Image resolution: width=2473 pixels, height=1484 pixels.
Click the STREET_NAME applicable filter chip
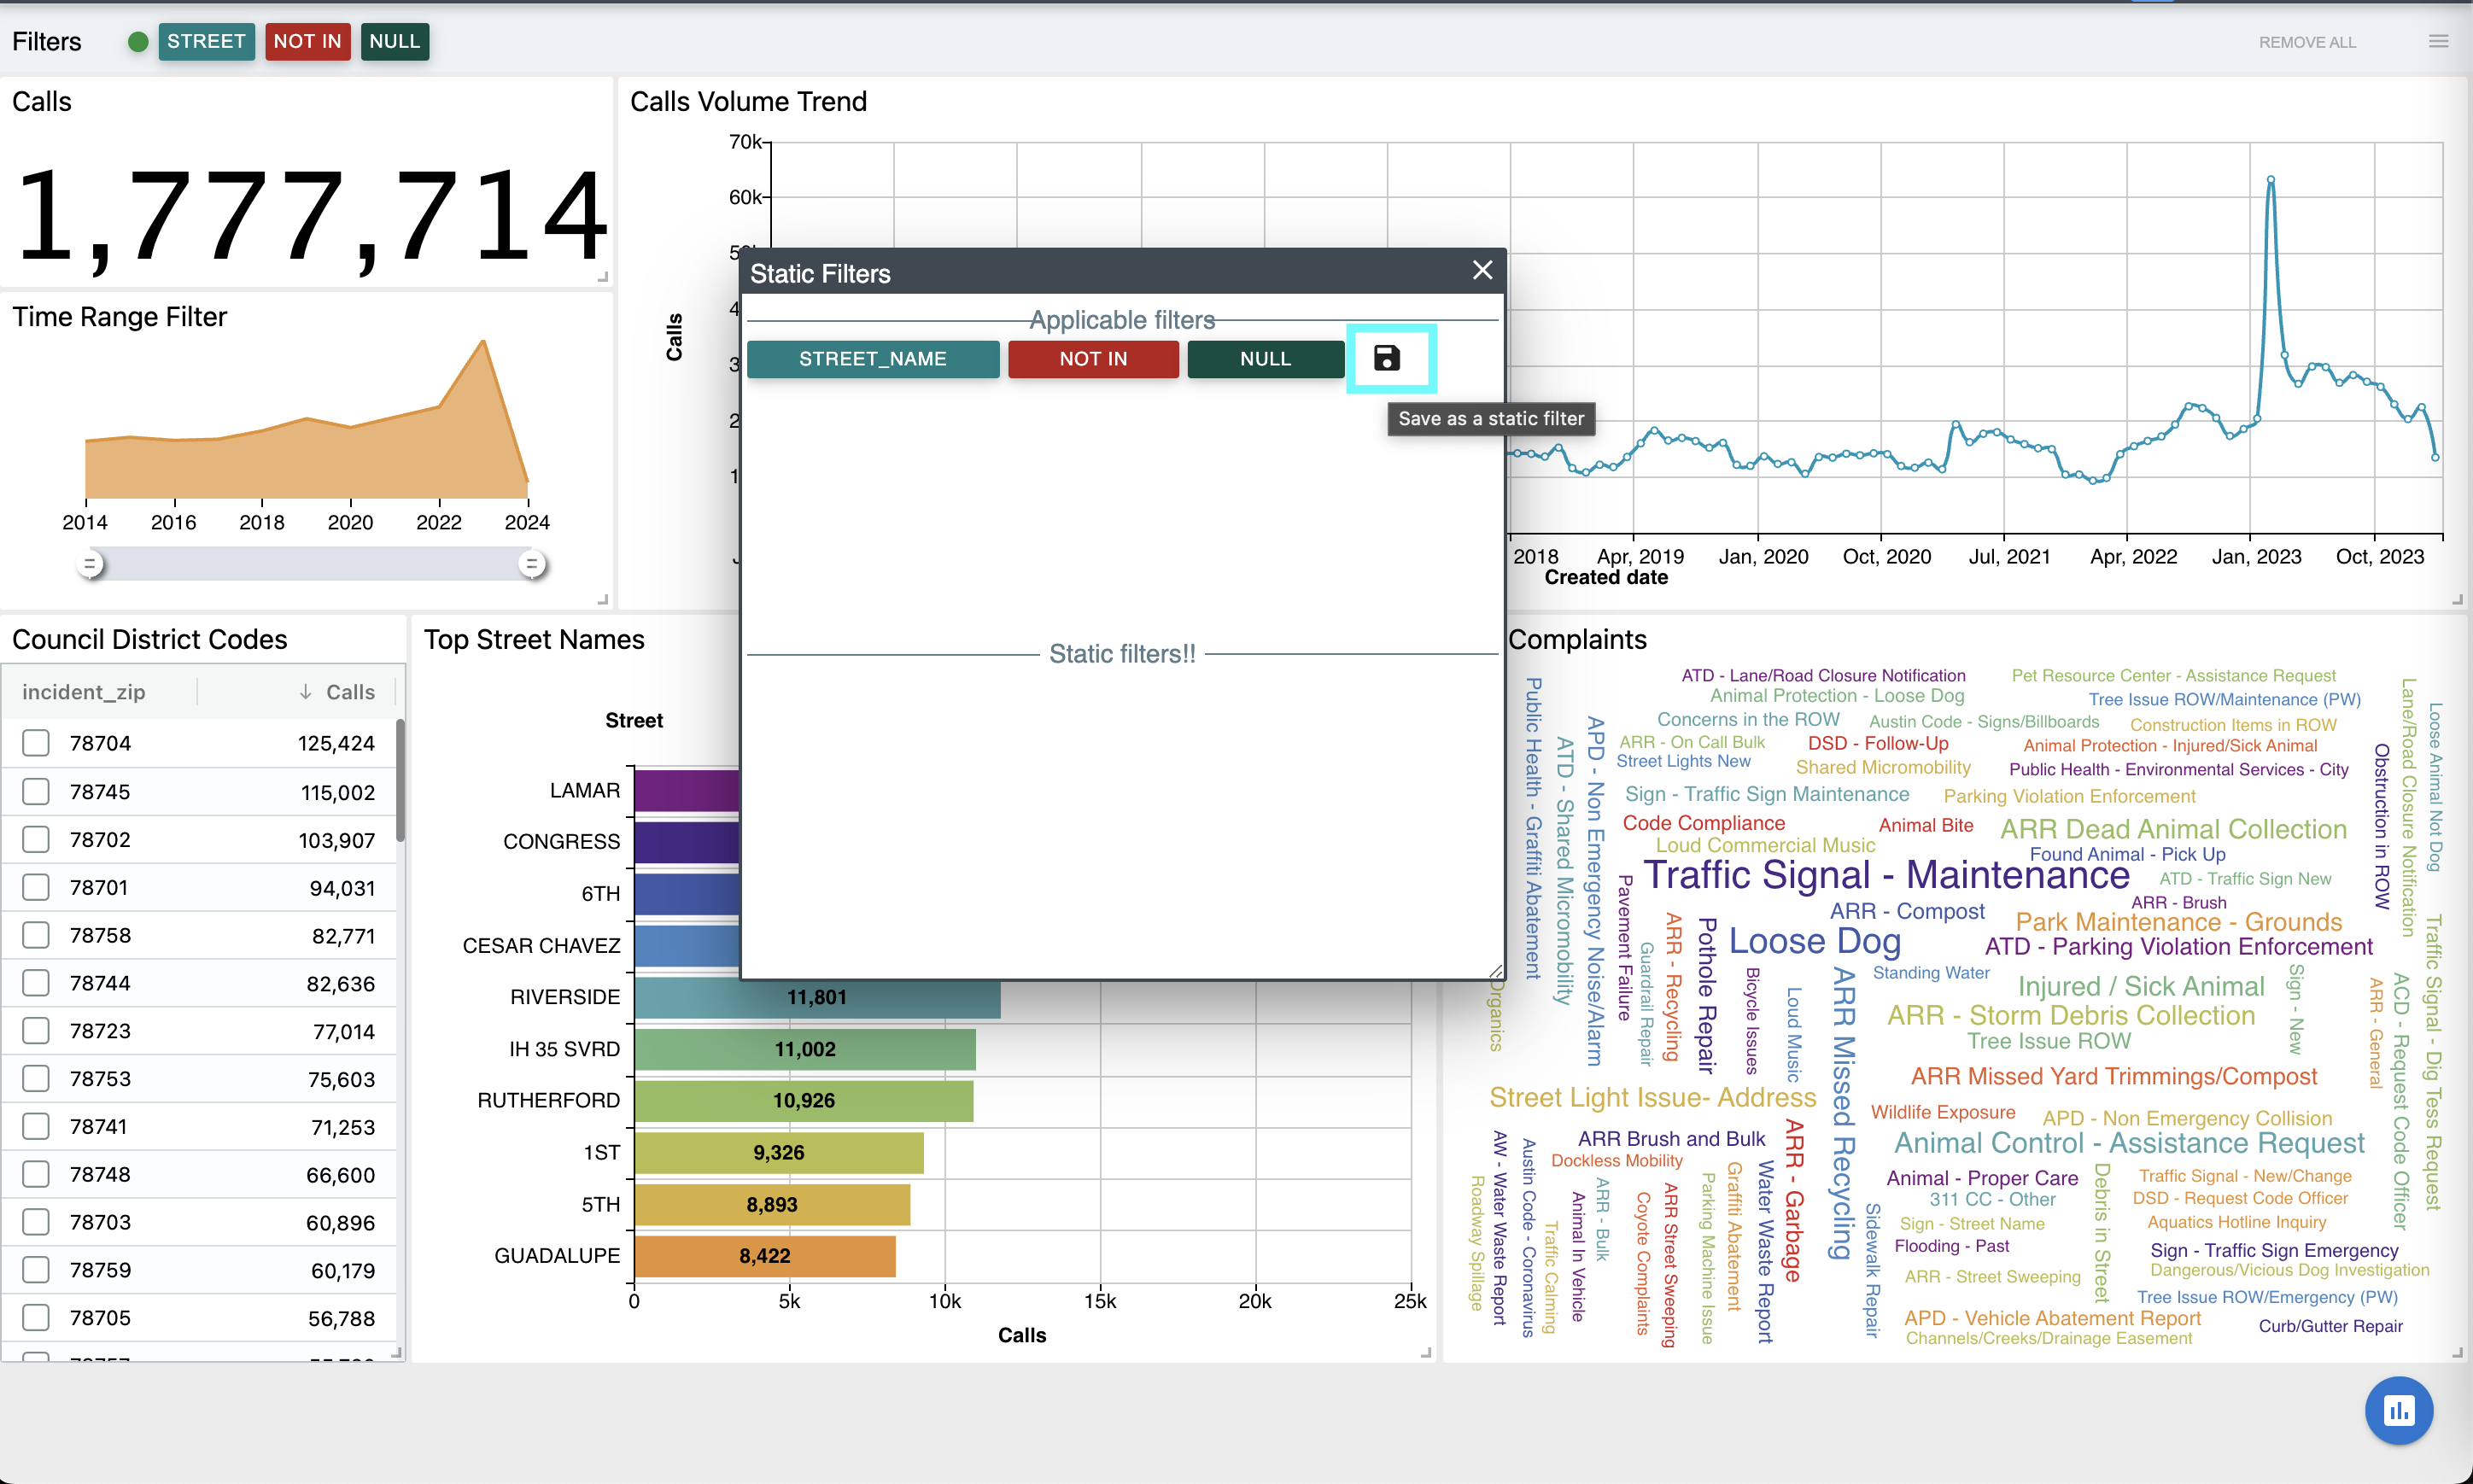pos(872,359)
